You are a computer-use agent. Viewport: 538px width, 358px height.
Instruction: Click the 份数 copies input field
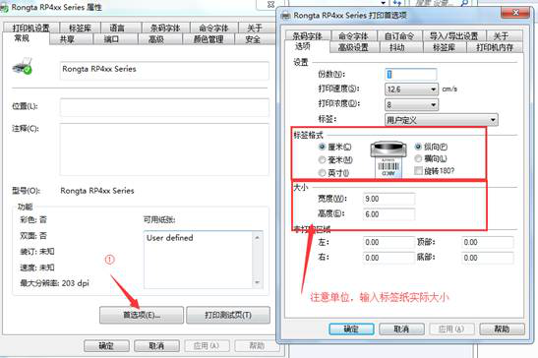pos(411,74)
